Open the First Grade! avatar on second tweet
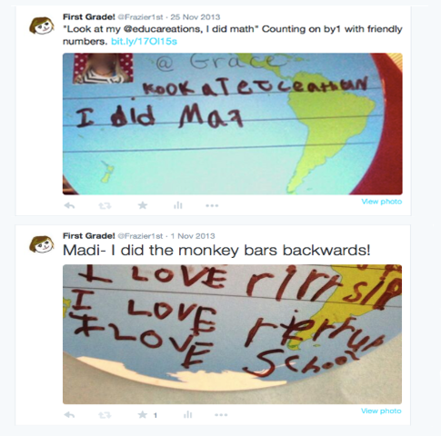 click(x=42, y=244)
